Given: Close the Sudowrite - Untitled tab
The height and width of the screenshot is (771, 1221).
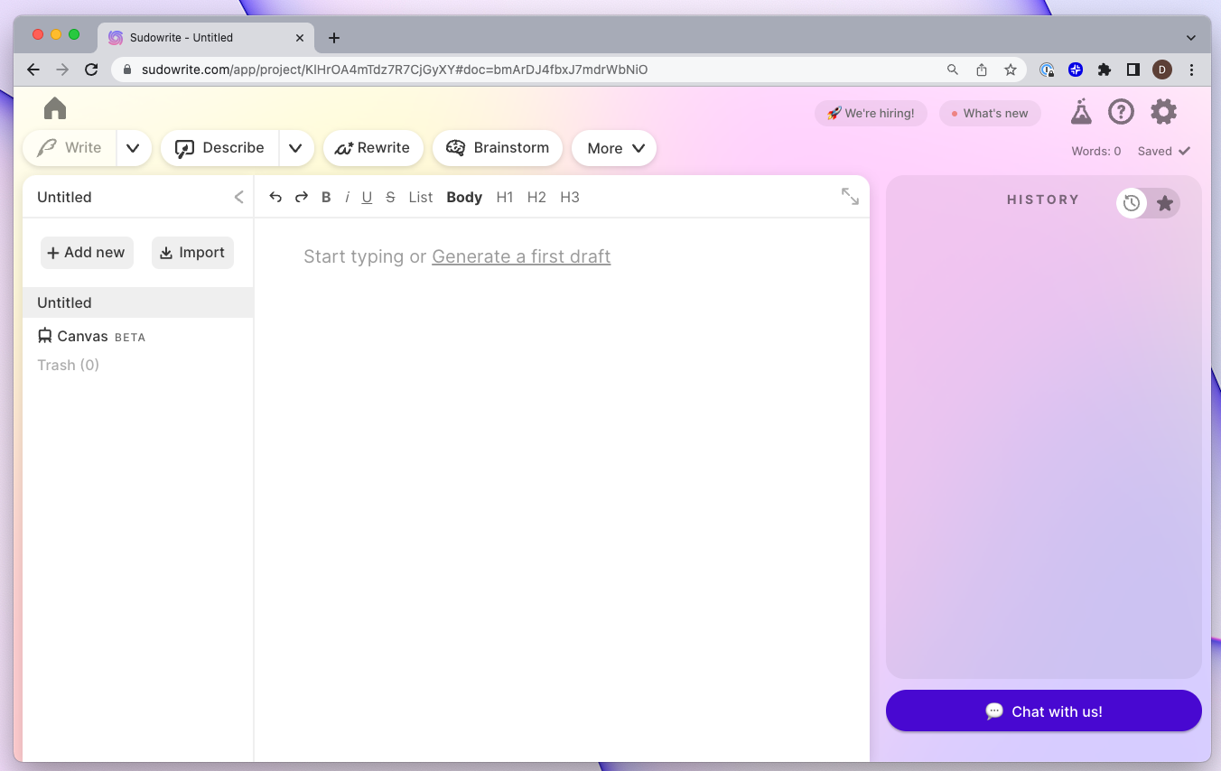Looking at the screenshot, I should [300, 38].
